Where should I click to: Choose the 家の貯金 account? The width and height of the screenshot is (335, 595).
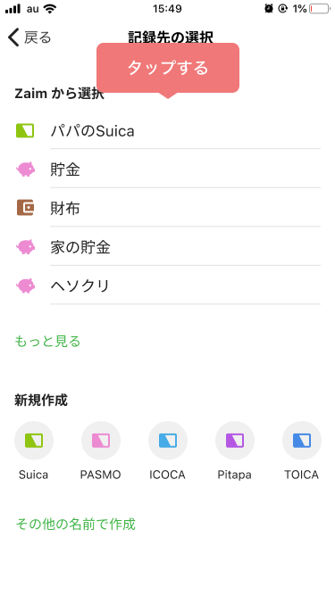click(x=168, y=247)
